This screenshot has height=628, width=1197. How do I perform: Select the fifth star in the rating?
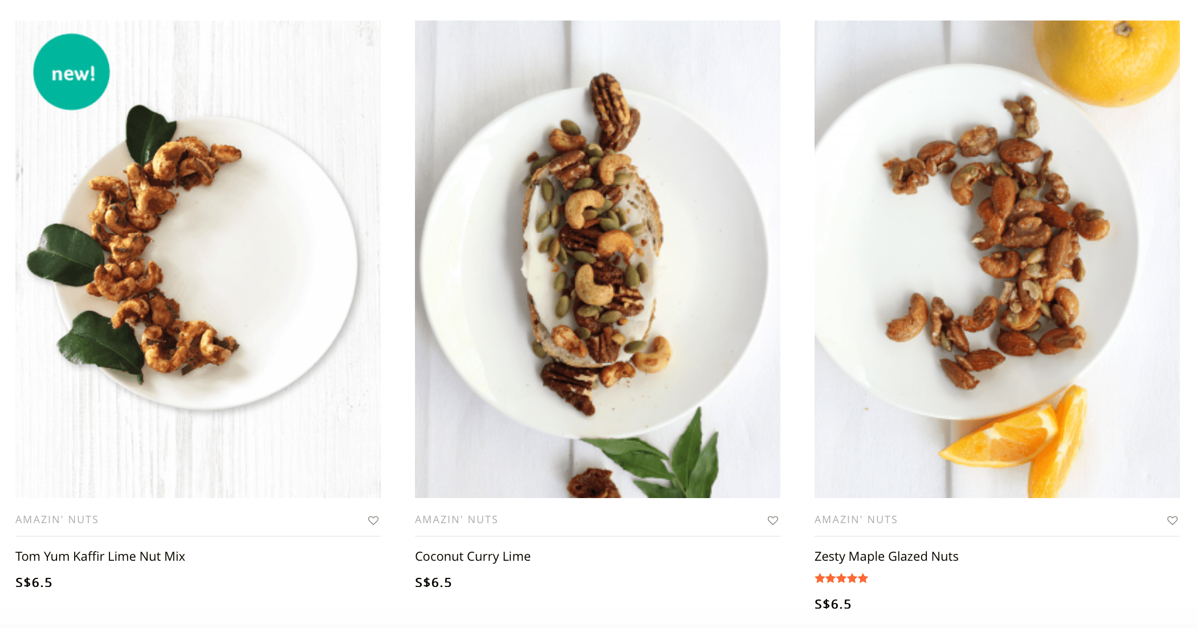[863, 578]
